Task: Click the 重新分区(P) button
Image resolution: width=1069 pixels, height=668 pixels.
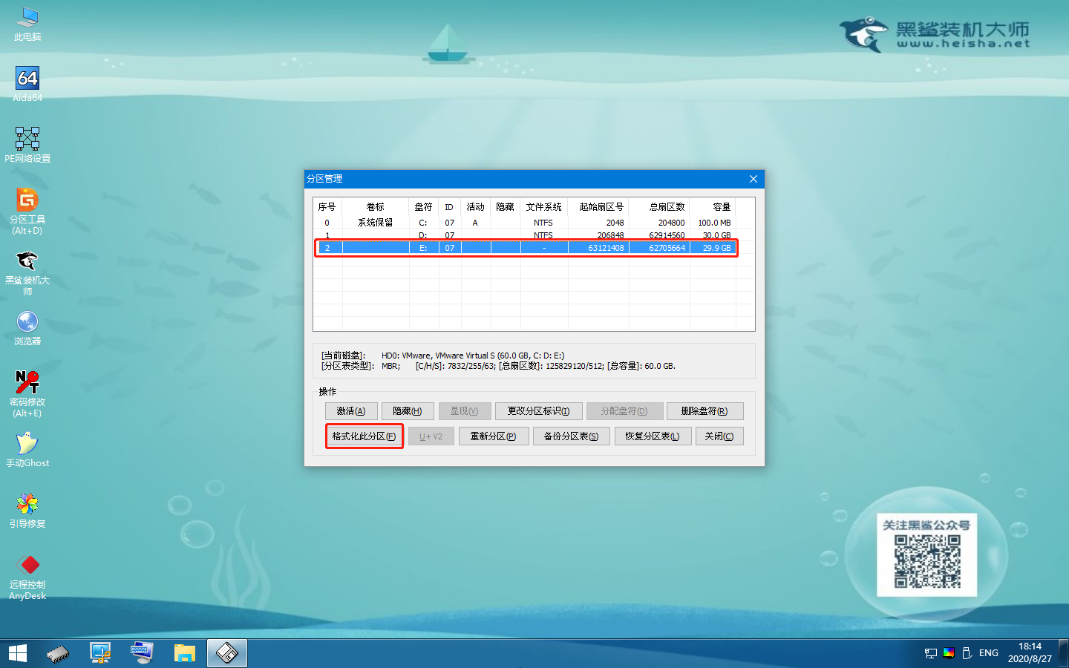Action: 493,436
